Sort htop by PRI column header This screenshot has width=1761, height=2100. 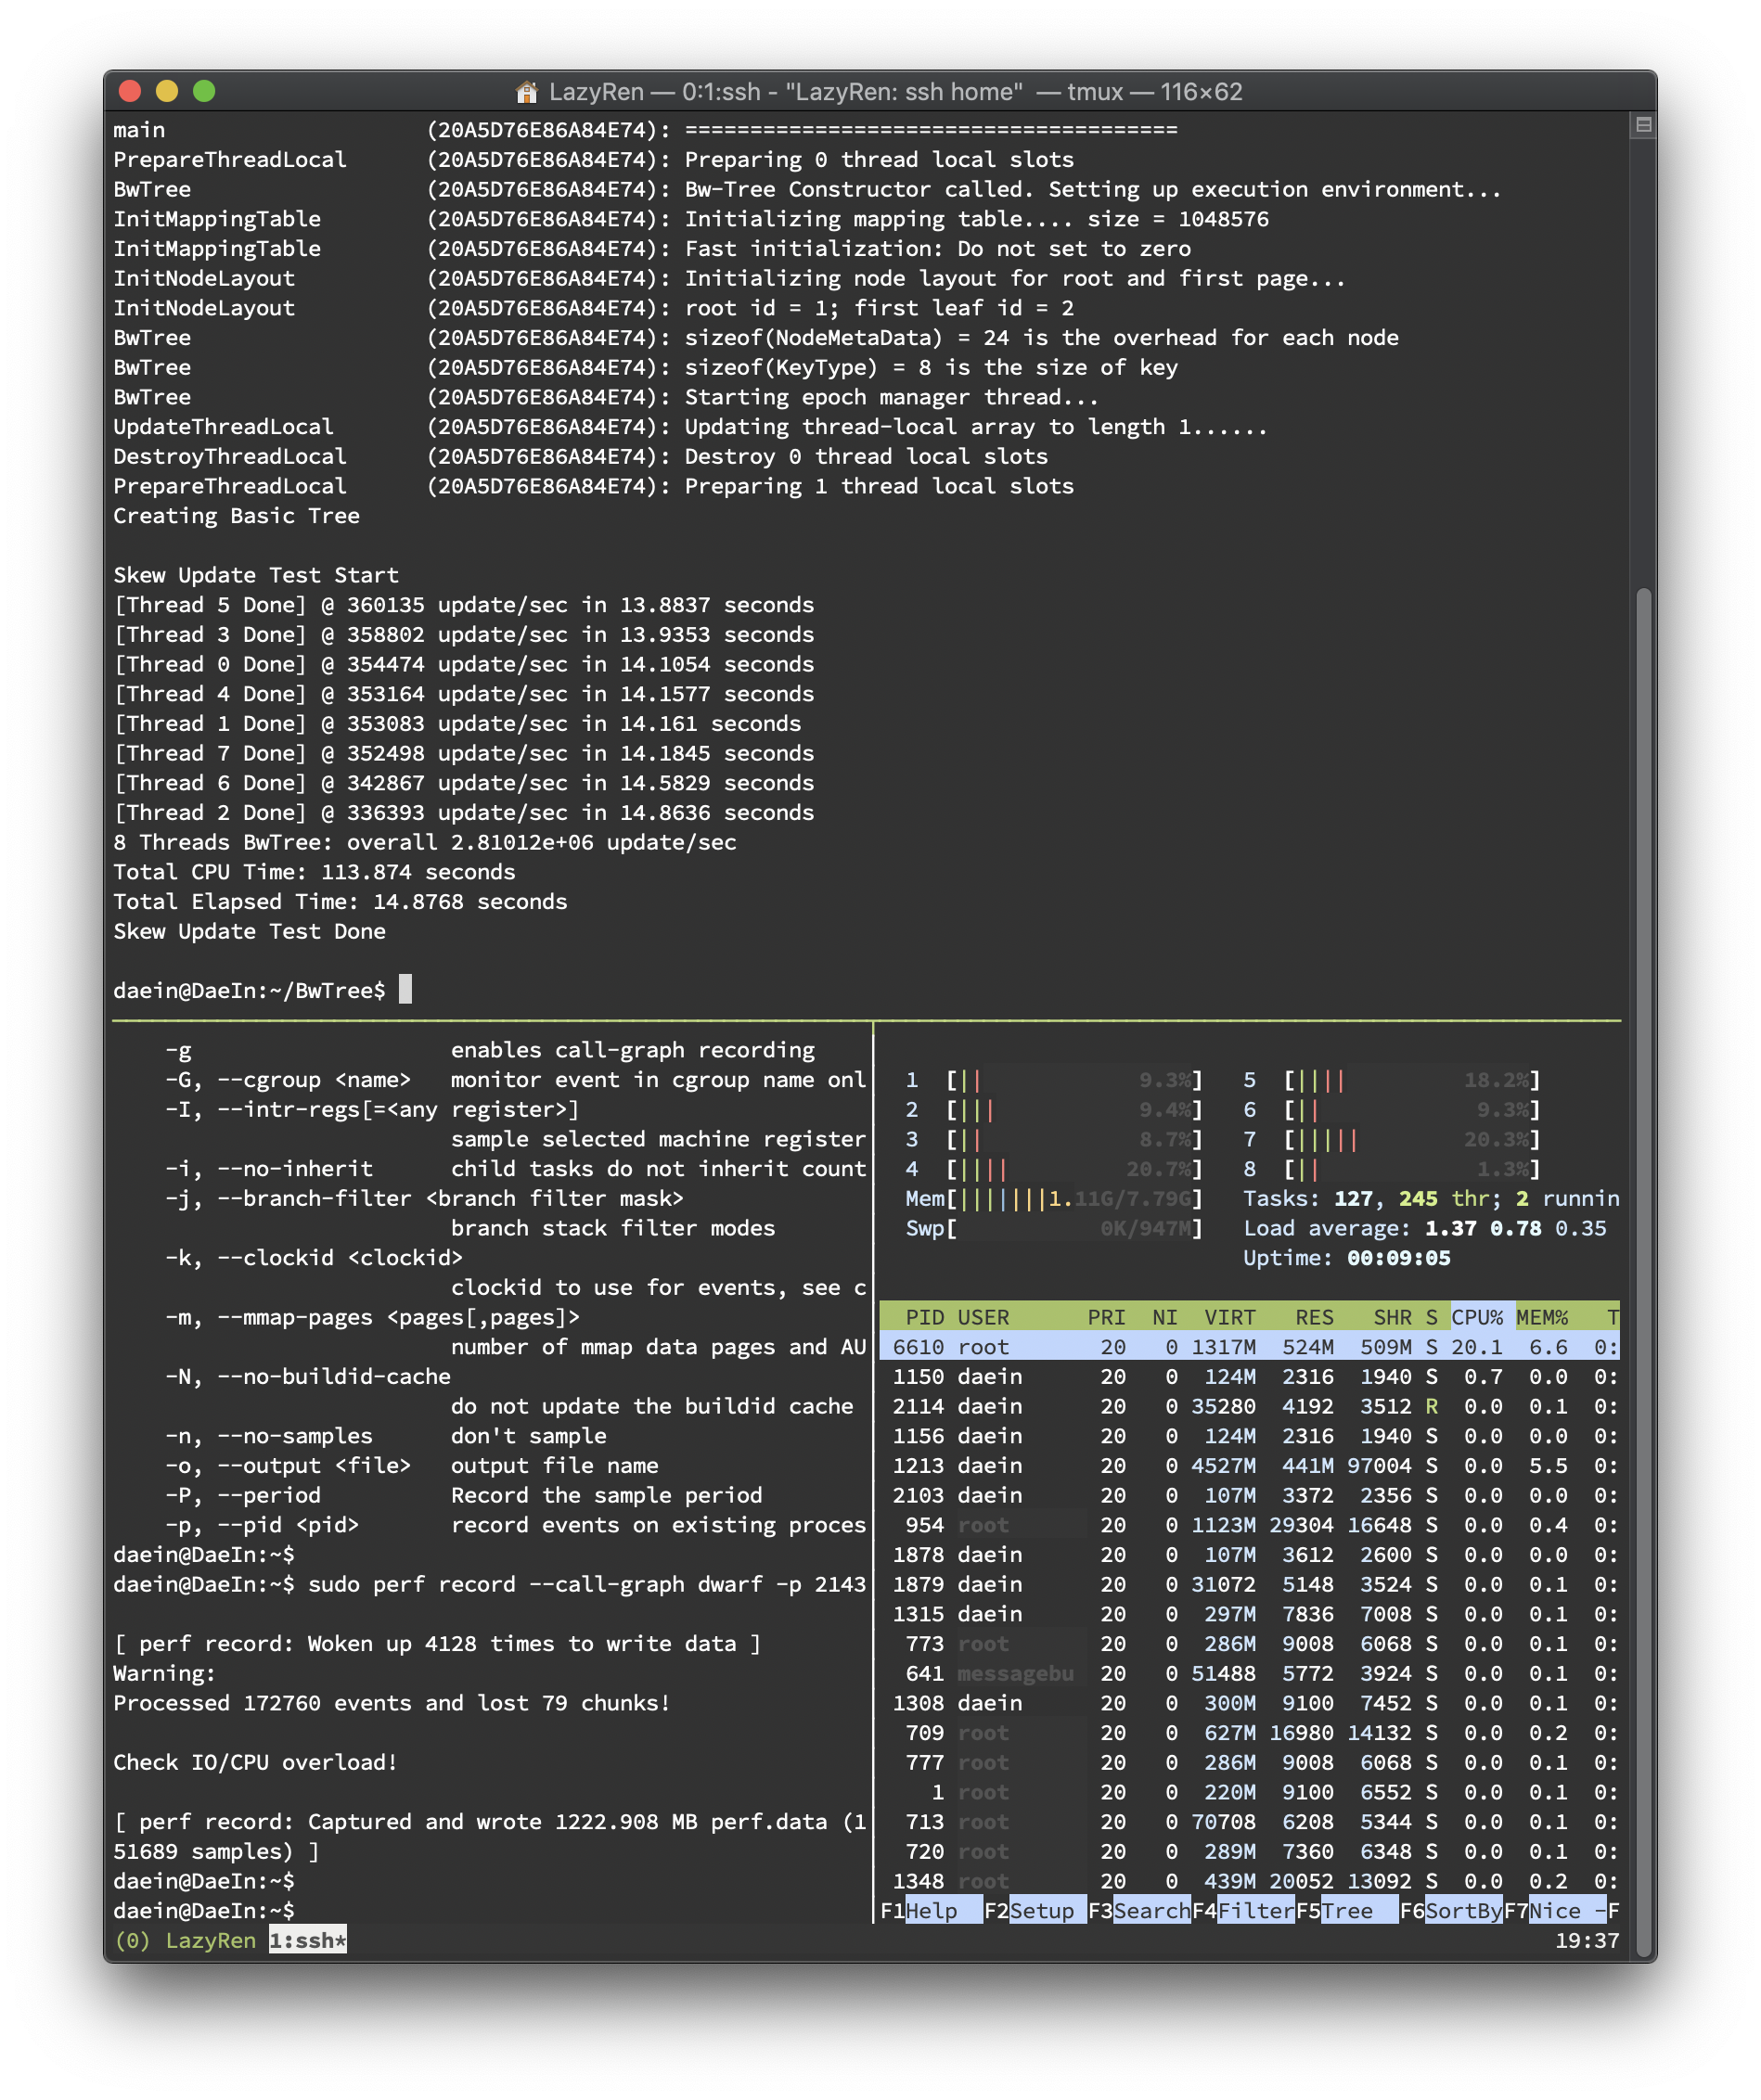point(1106,1317)
